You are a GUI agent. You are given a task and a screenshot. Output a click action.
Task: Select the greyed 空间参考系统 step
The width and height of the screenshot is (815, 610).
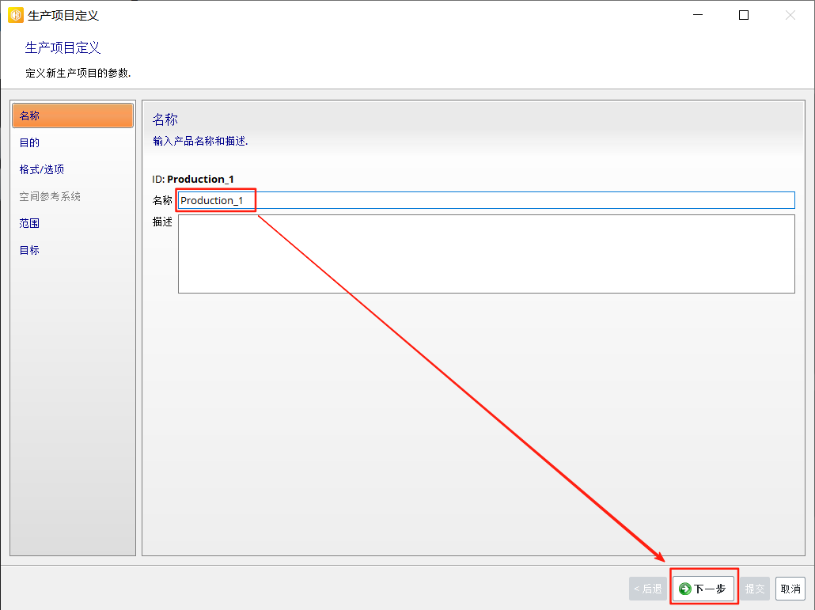click(x=50, y=196)
